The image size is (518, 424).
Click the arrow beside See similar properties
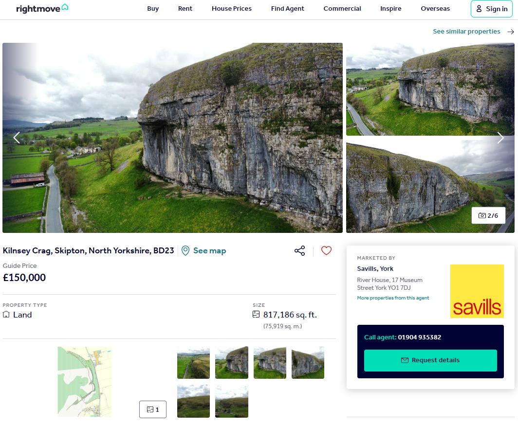510,31
